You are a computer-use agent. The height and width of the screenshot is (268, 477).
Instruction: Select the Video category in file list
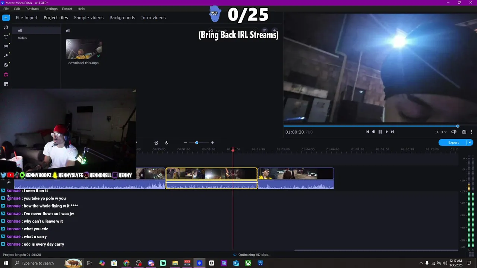click(x=36, y=38)
